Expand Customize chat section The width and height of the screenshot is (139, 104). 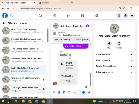click(114, 54)
